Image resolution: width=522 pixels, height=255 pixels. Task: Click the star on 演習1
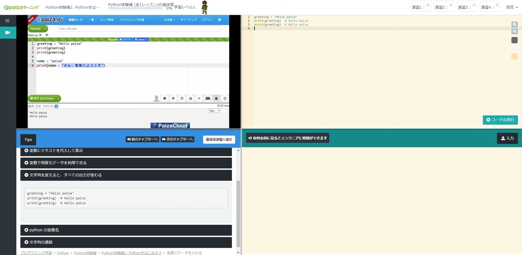click(x=428, y=5)
